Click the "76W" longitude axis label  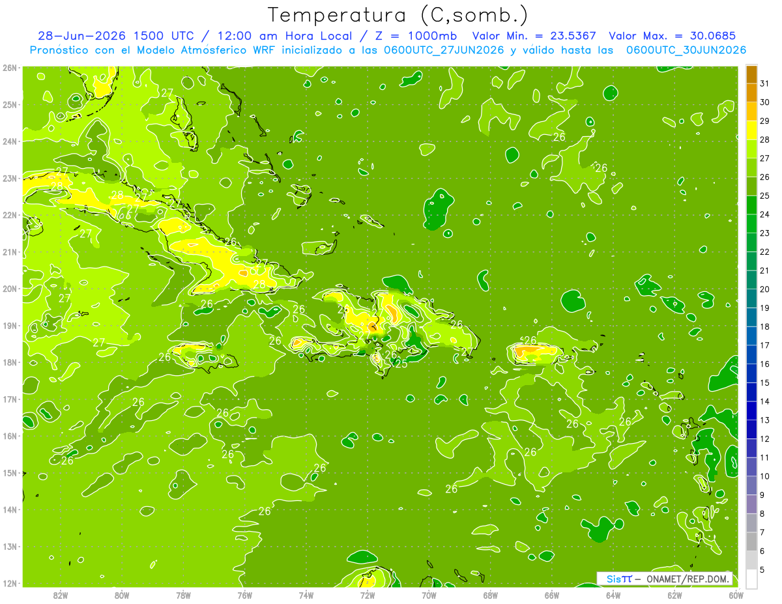(245, 595)
